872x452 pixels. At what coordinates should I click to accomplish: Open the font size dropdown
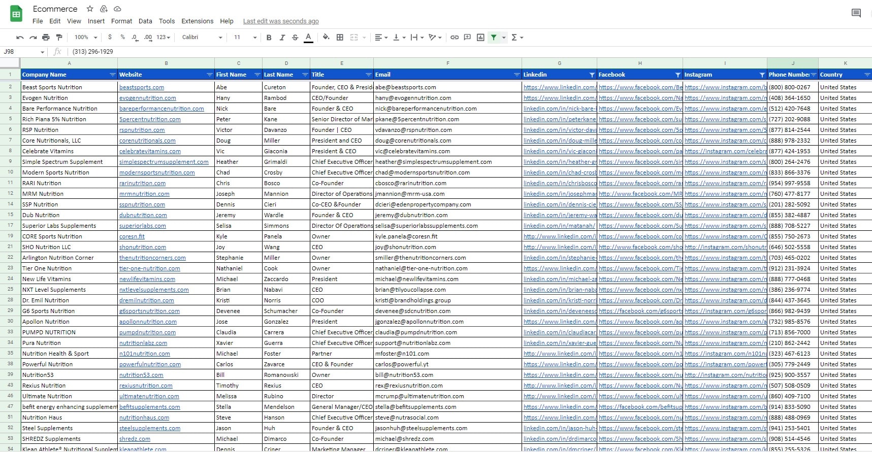[x=245, y=37]
